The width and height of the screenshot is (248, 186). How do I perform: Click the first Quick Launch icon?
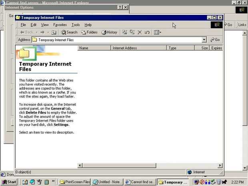tap(25, 182)
